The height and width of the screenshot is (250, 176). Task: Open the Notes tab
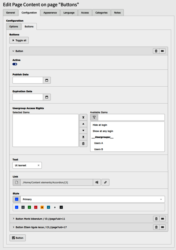(x=117, y=12)
